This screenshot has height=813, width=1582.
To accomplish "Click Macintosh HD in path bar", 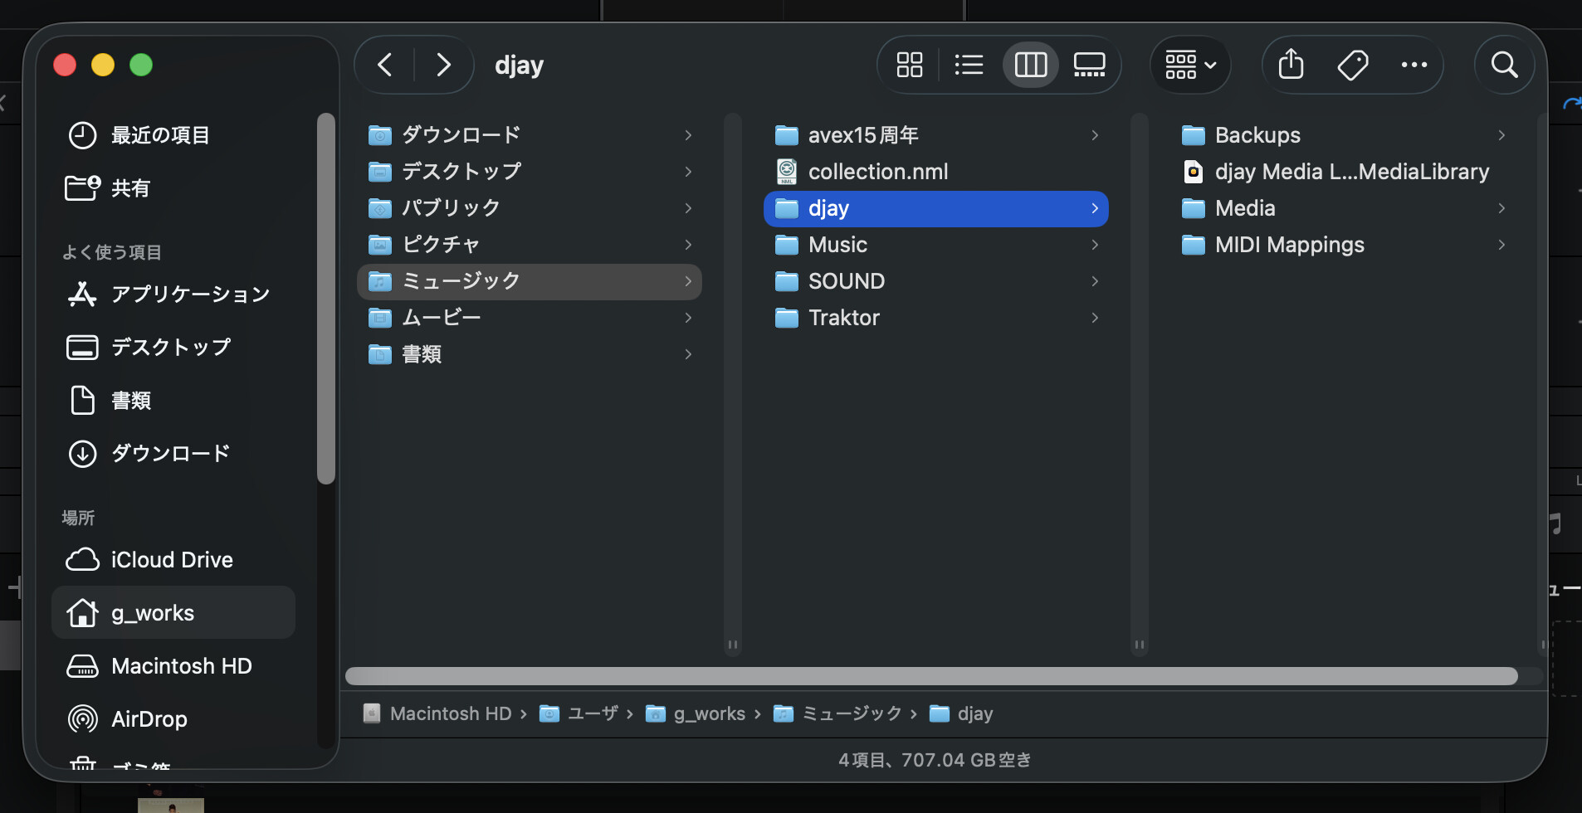I will (450, 713).
